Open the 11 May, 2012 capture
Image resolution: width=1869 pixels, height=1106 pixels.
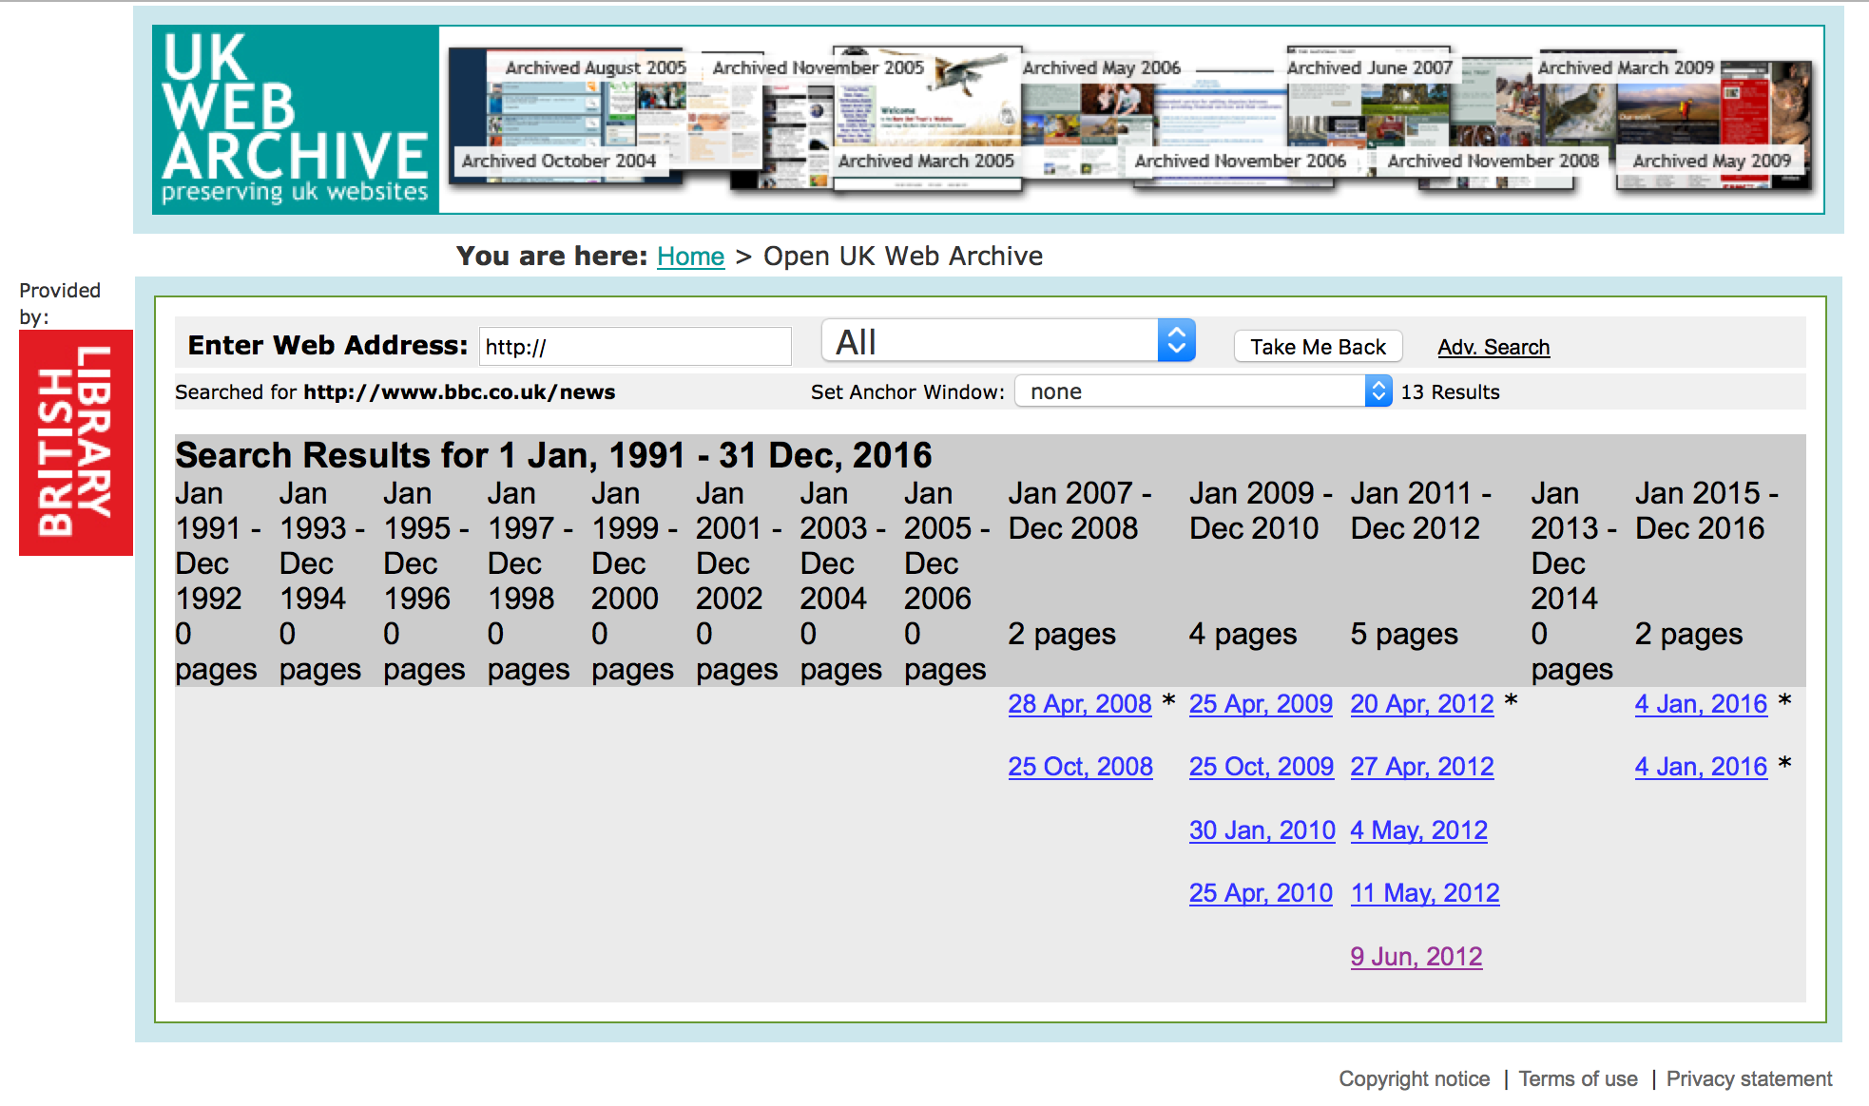[x=1425, y=893]
